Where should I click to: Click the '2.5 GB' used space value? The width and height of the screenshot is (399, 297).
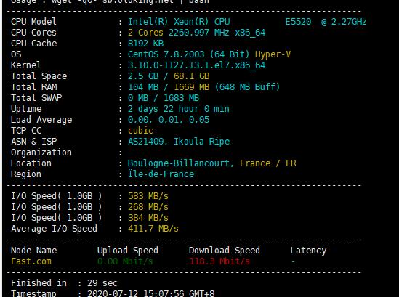pos(143,76)
